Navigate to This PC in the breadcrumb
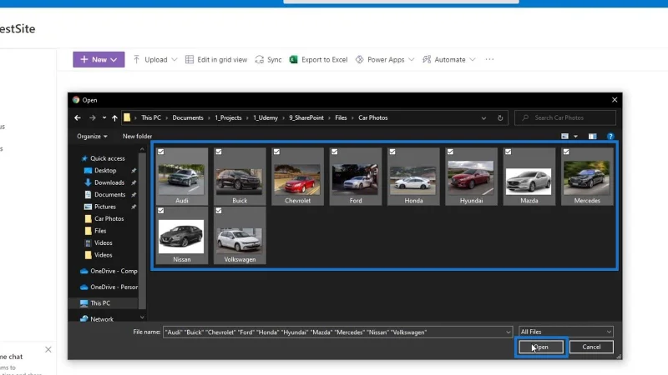The height and width of the screenshot is (375, 668). point(151,117)
